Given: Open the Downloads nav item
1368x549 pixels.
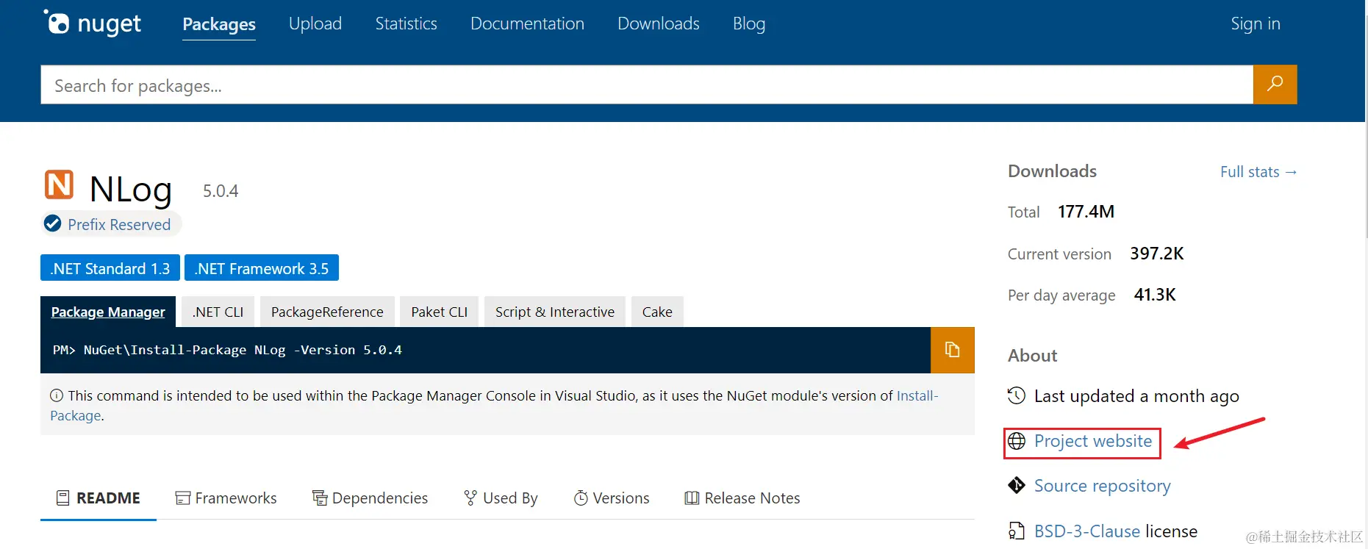Looking at the screenshot, I should (659, 24).
